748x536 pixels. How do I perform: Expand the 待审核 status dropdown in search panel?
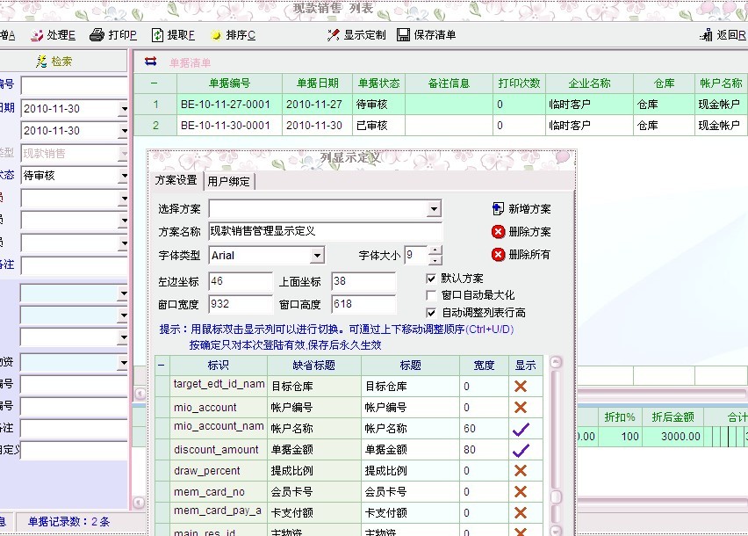click(x=122, y=176)
